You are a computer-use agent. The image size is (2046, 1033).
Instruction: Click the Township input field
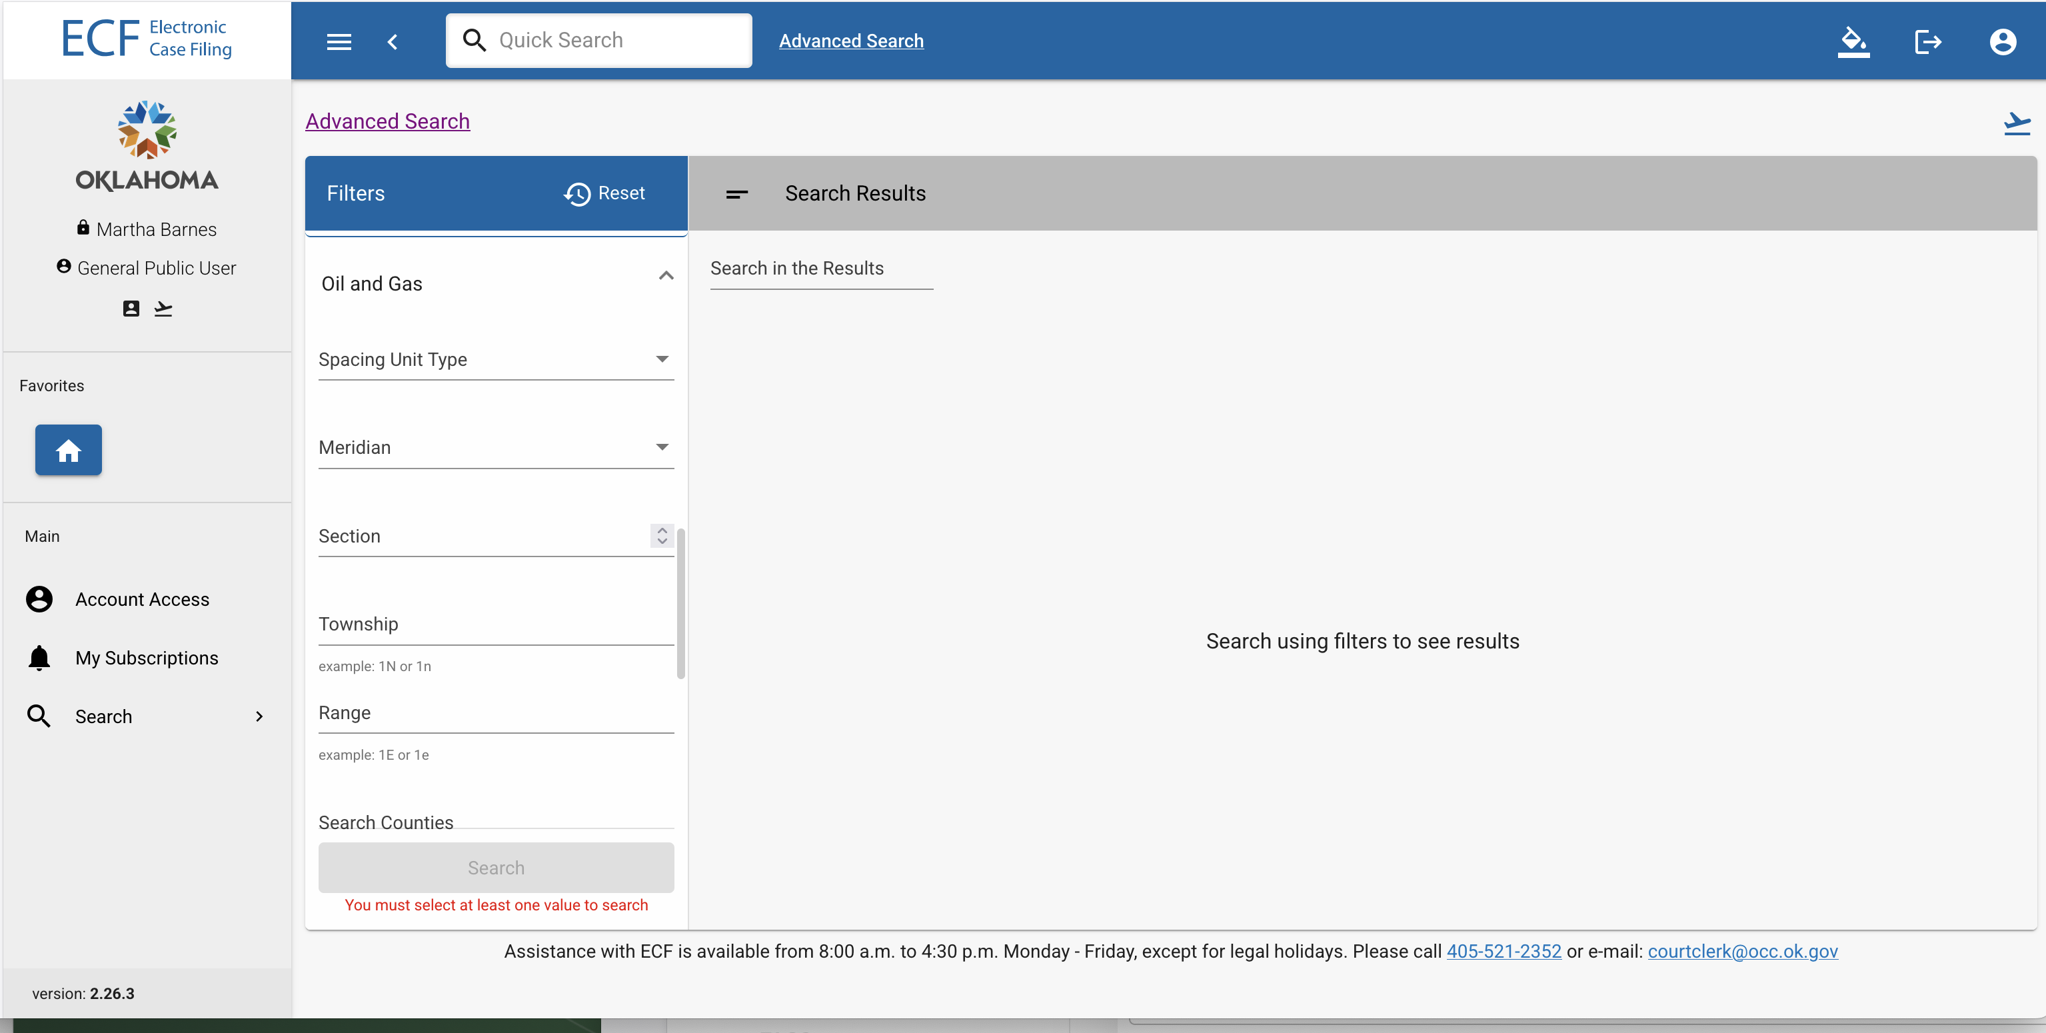(497, 625)
